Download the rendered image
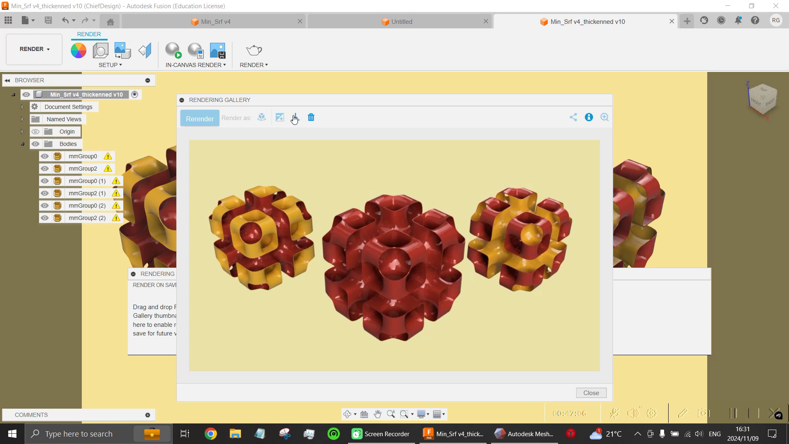Viewport: 789px width, 444px height. point(295,118)
